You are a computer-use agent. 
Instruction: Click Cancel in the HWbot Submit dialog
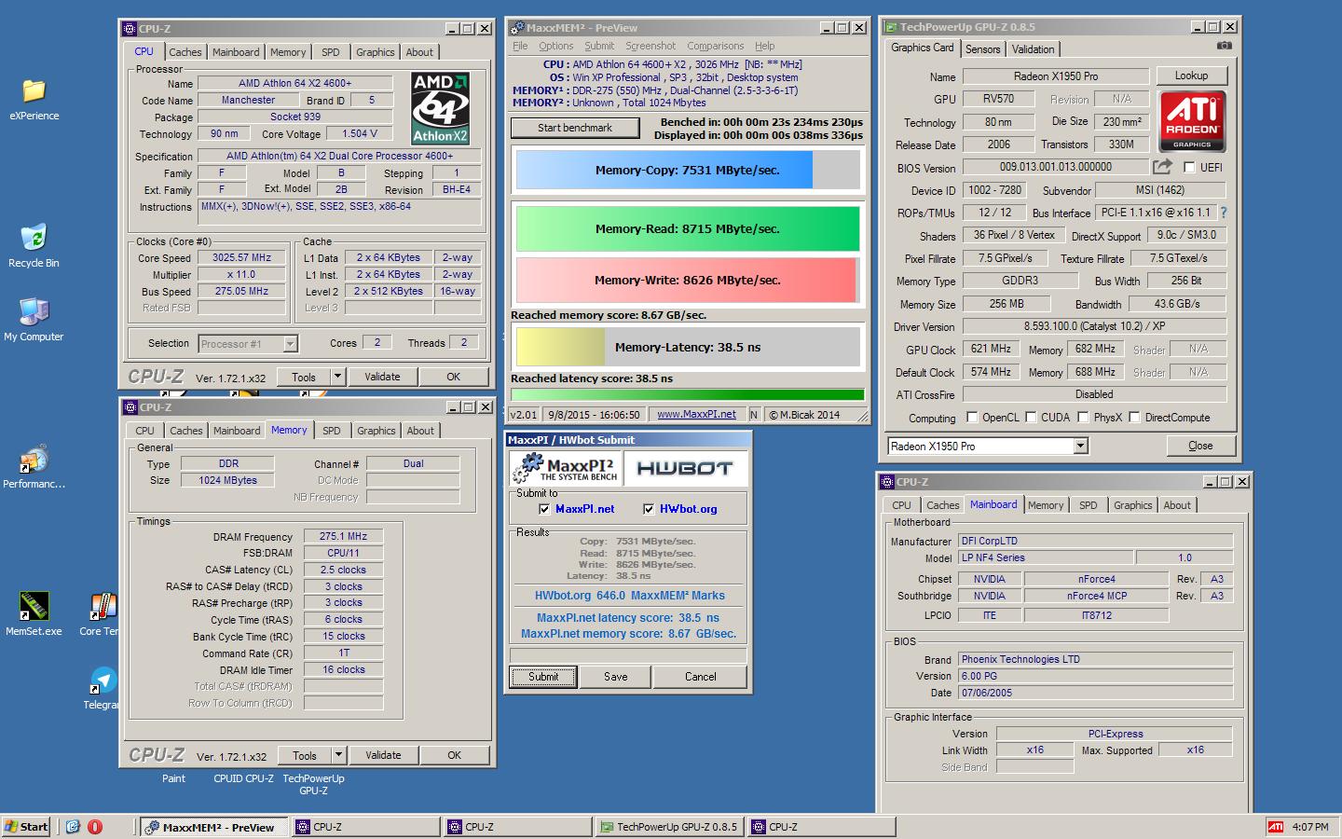click(700, 677)
